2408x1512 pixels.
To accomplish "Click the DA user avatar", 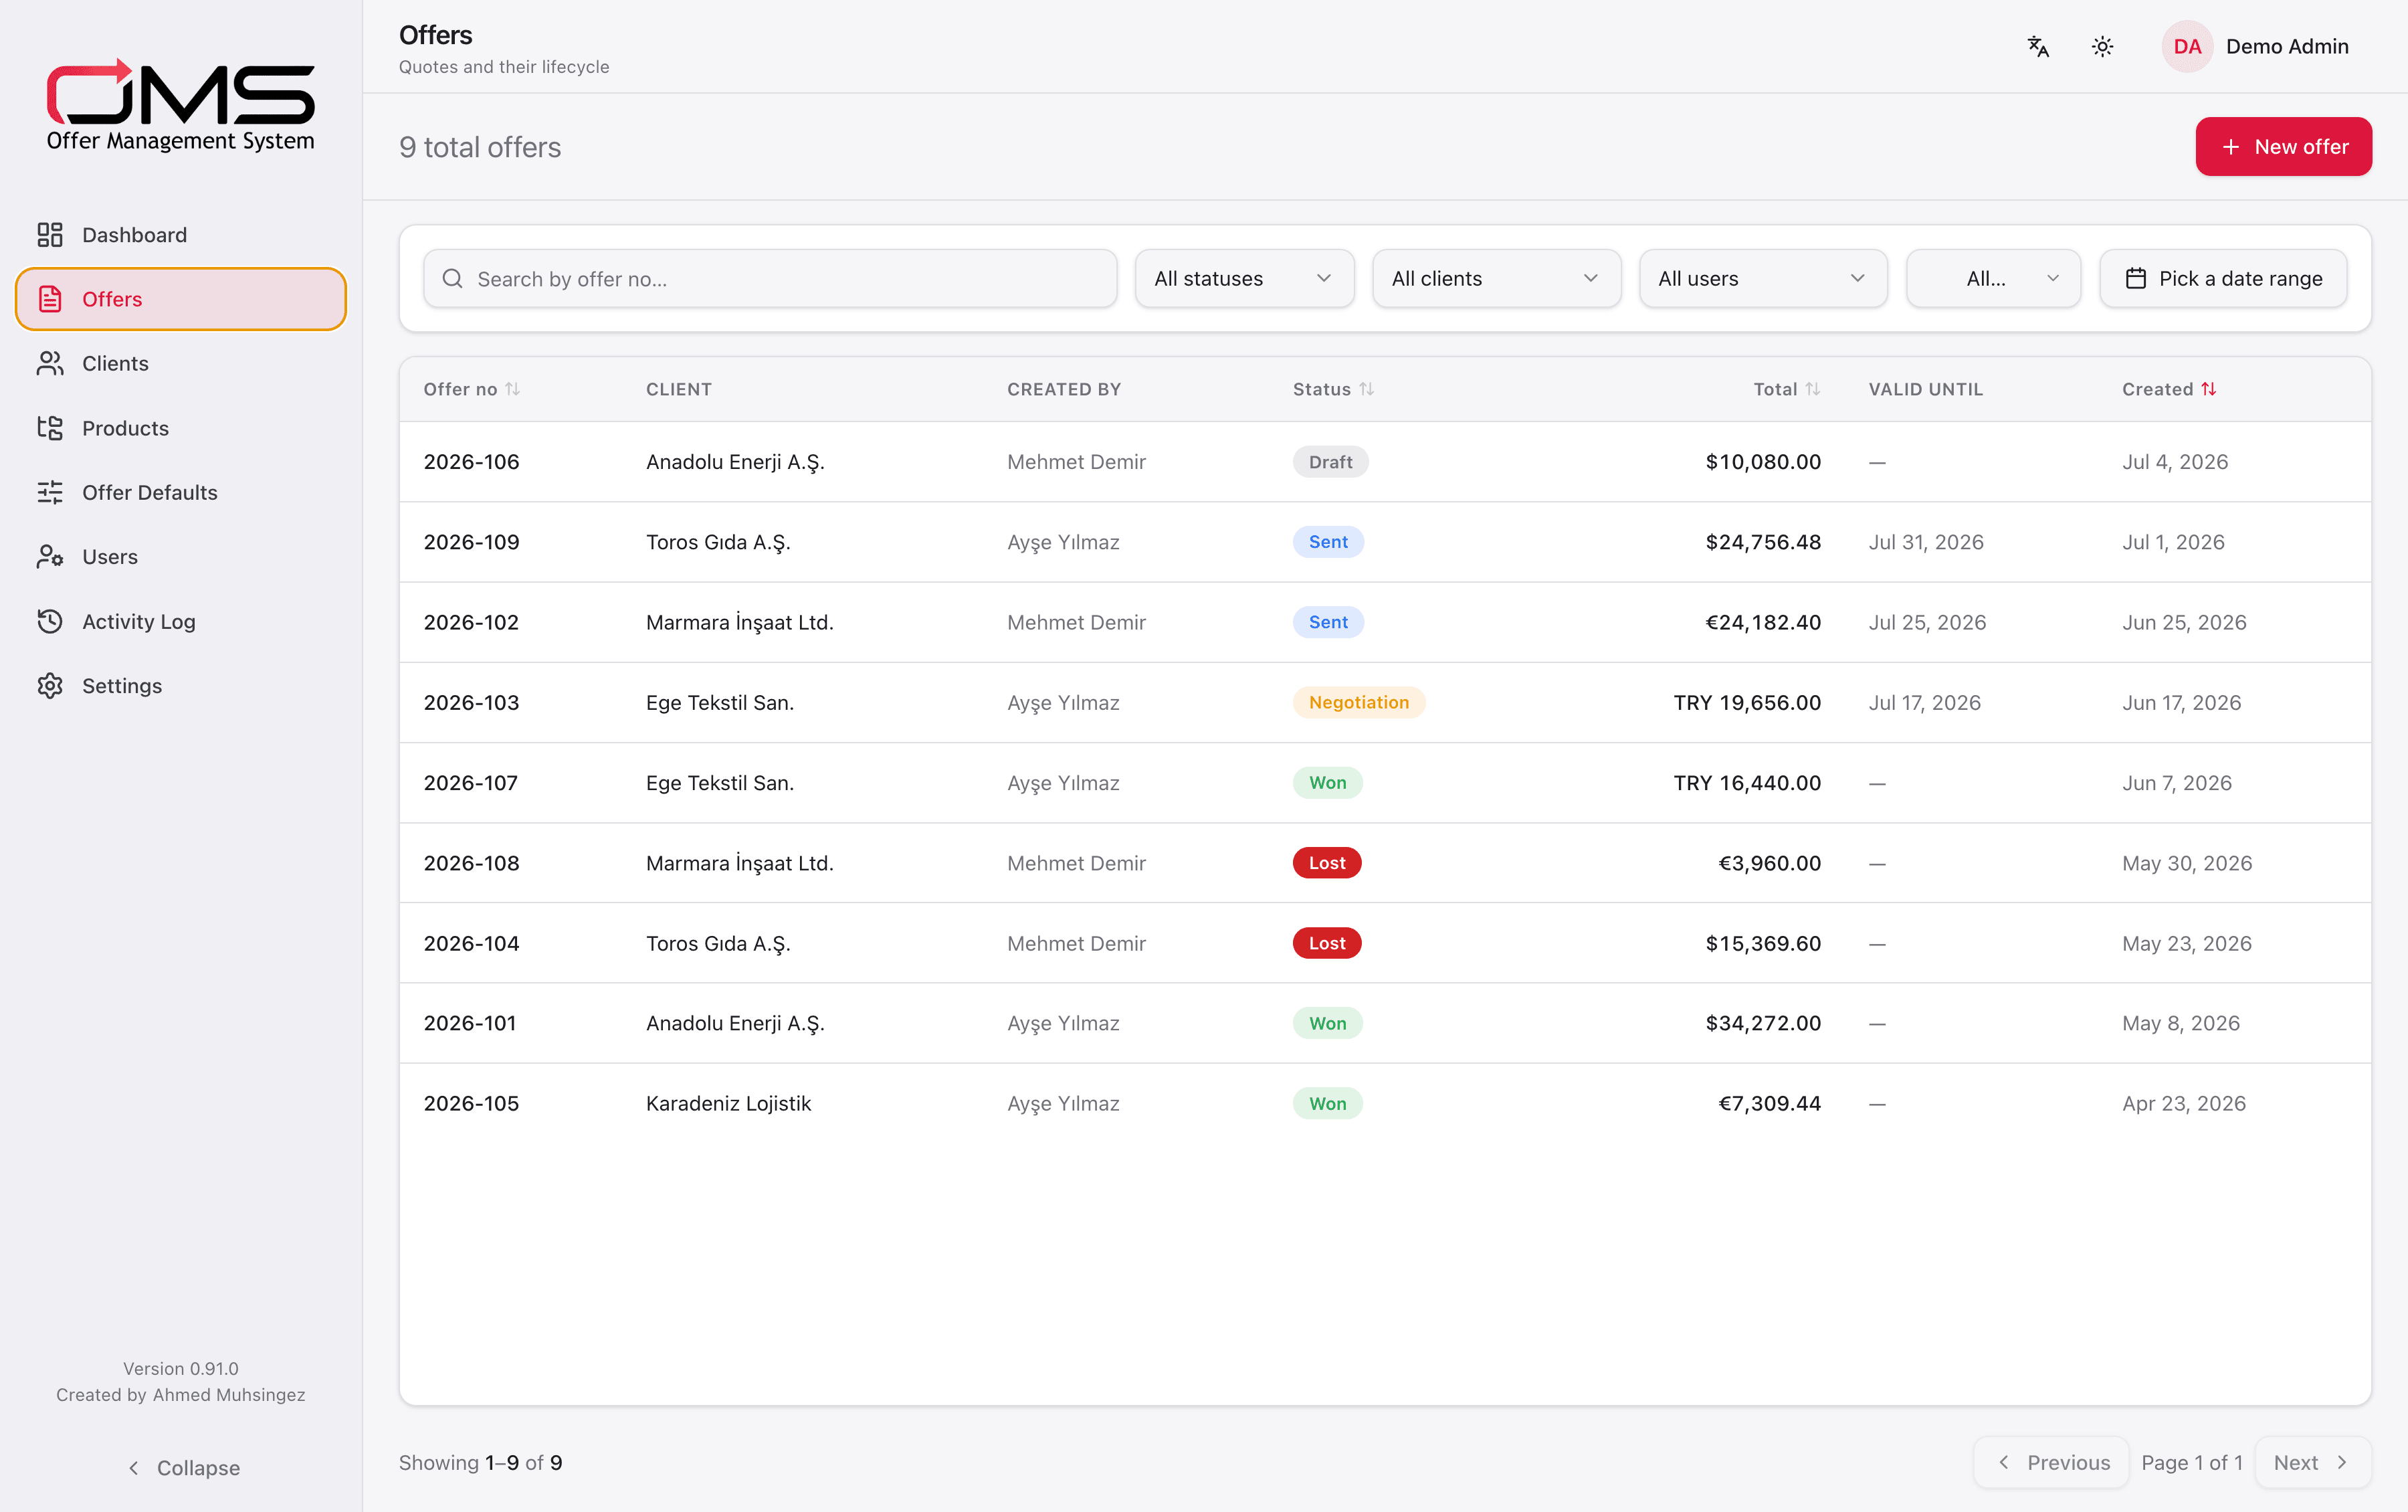I will tap(2187, 47).
